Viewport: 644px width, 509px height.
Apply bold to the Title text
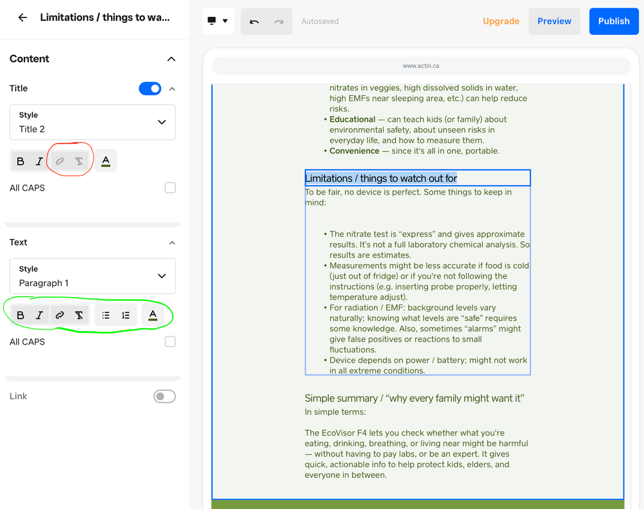tap(21, 161)
